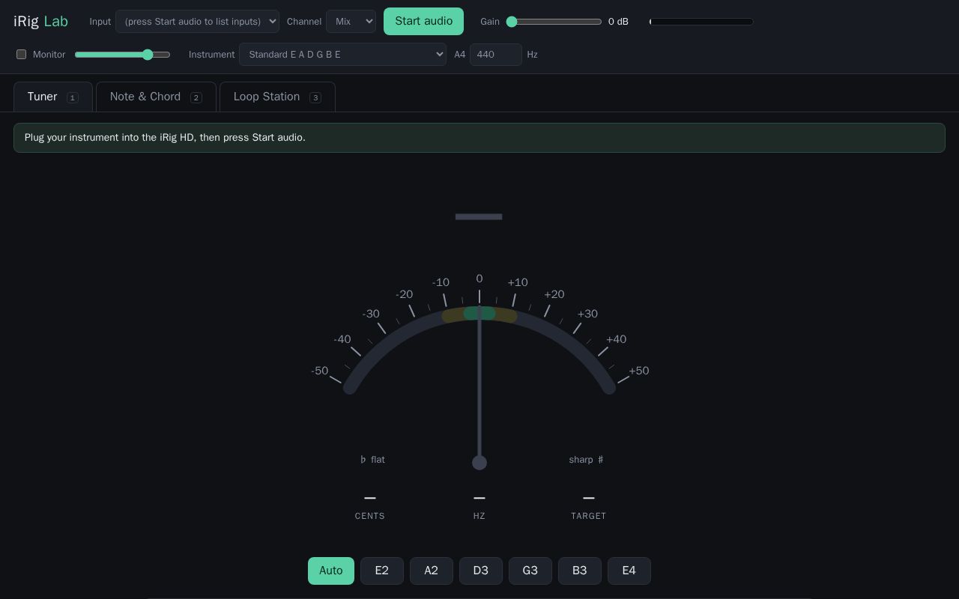This screenshot has height=599, width=959.
Task: Click the -50 mark on the gauge
Action: [x=320, y=371]
